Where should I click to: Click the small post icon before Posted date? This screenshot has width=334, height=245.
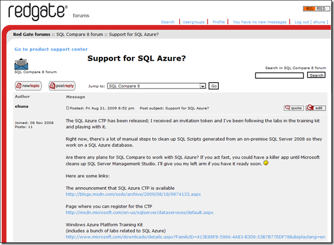click(68, 108)
